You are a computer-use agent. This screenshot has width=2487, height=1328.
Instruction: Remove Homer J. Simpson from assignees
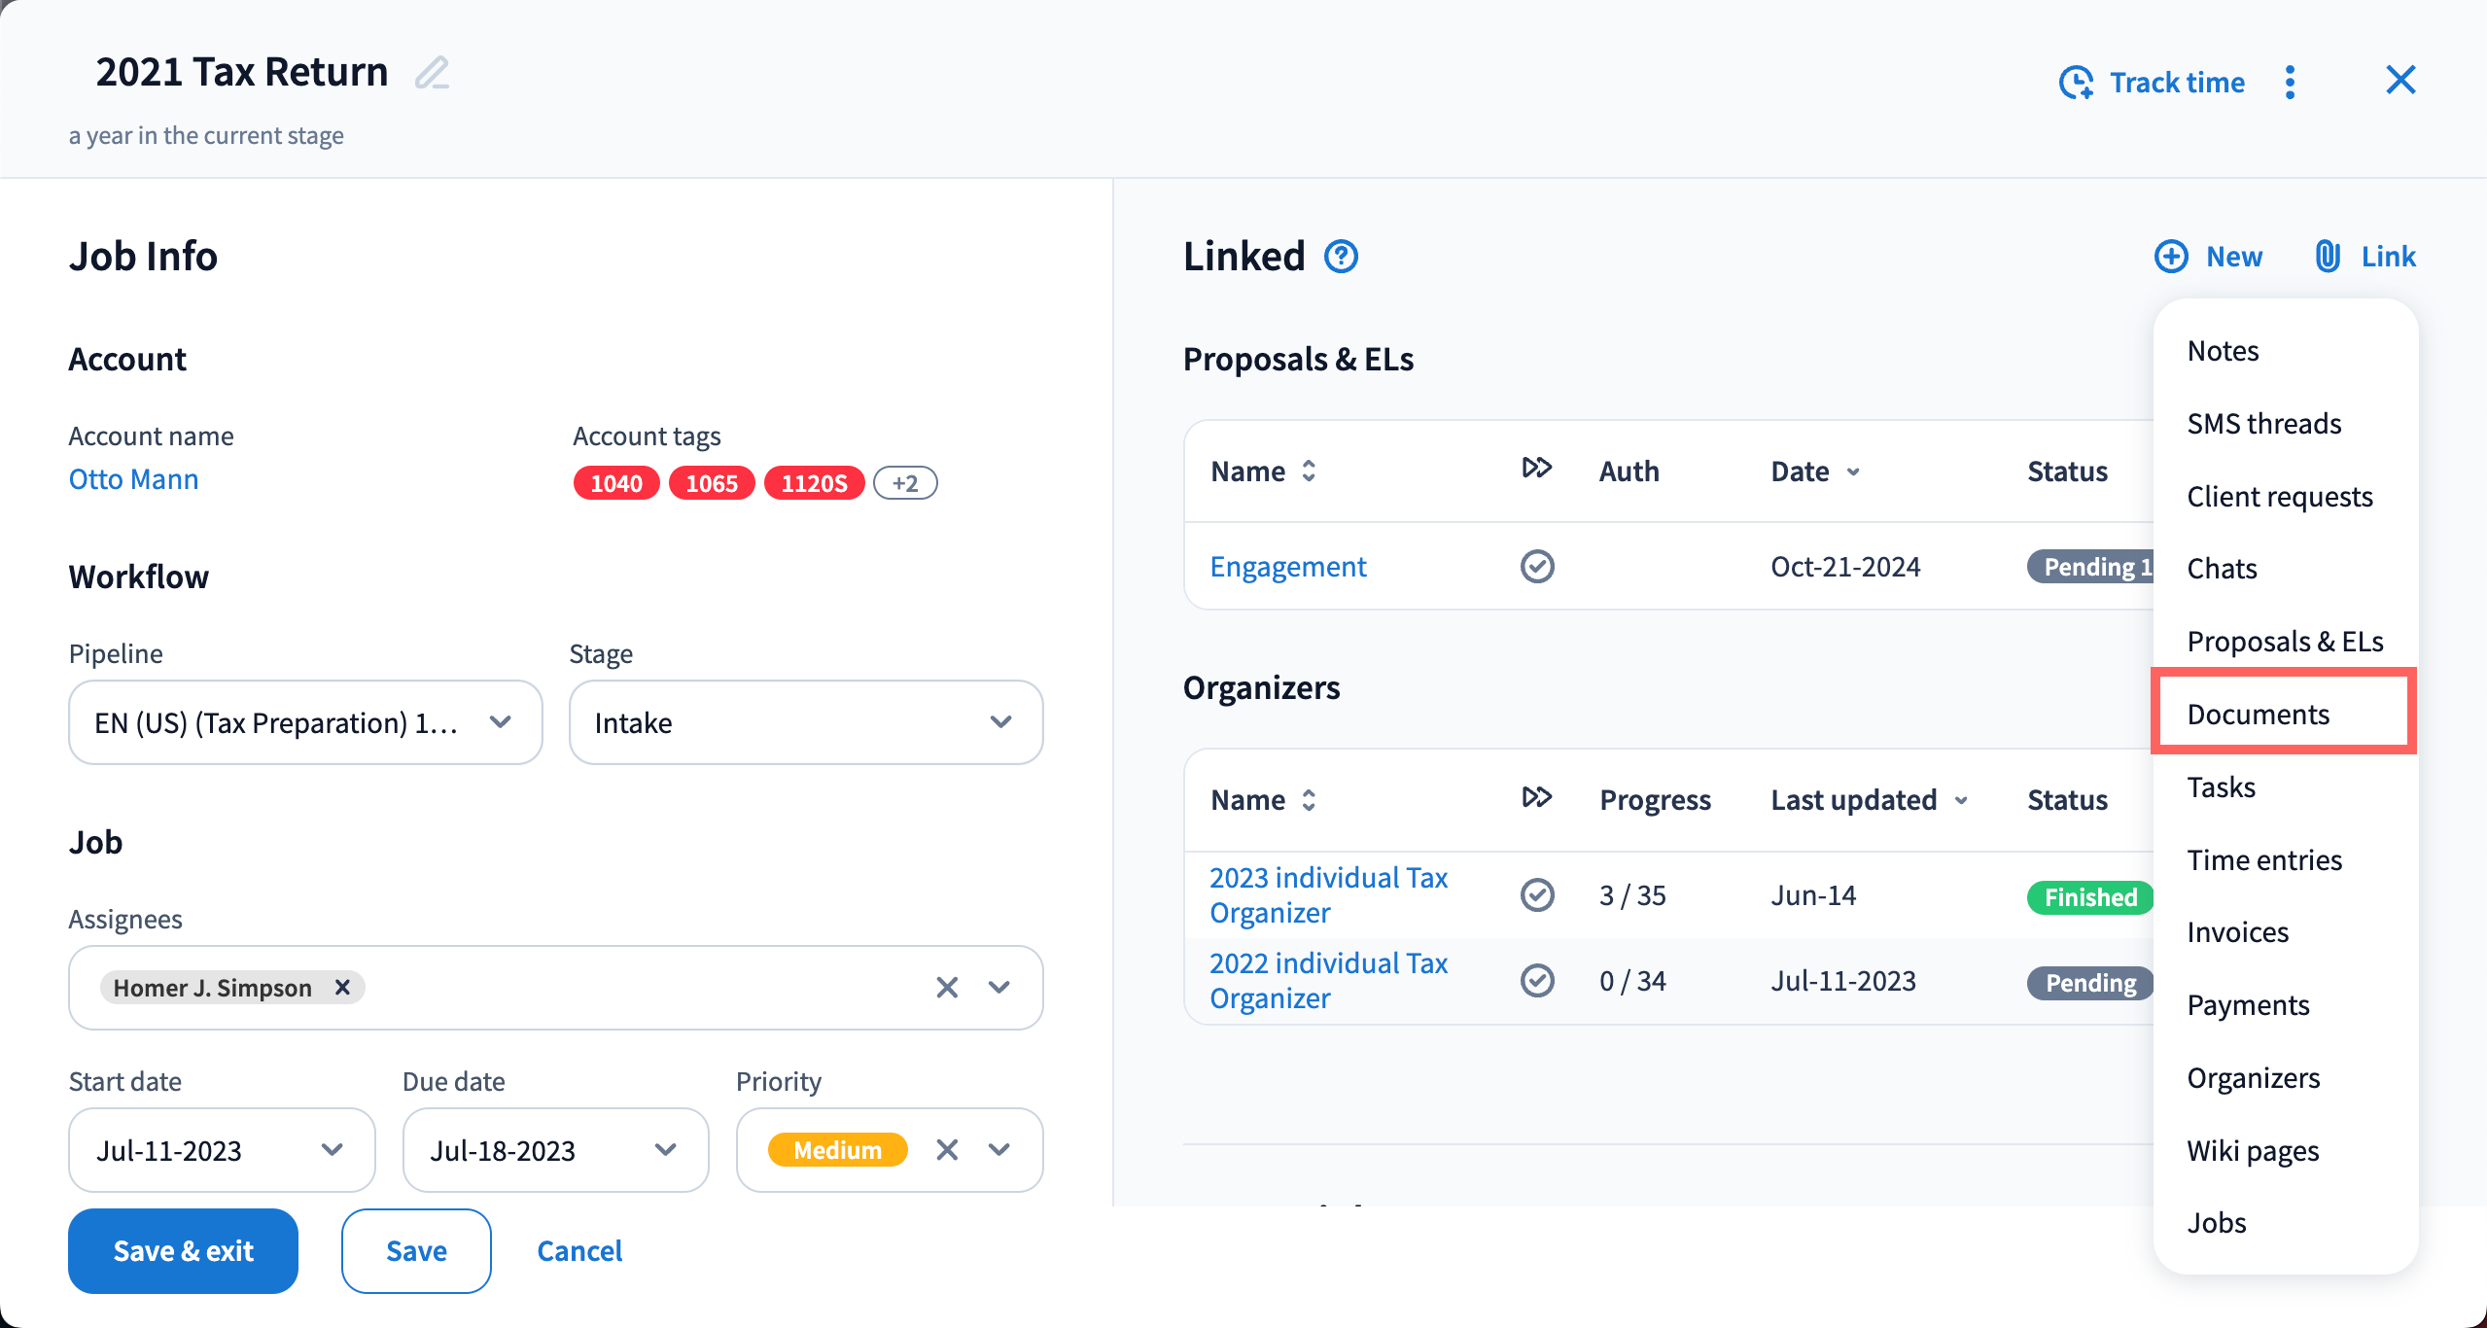342,988
